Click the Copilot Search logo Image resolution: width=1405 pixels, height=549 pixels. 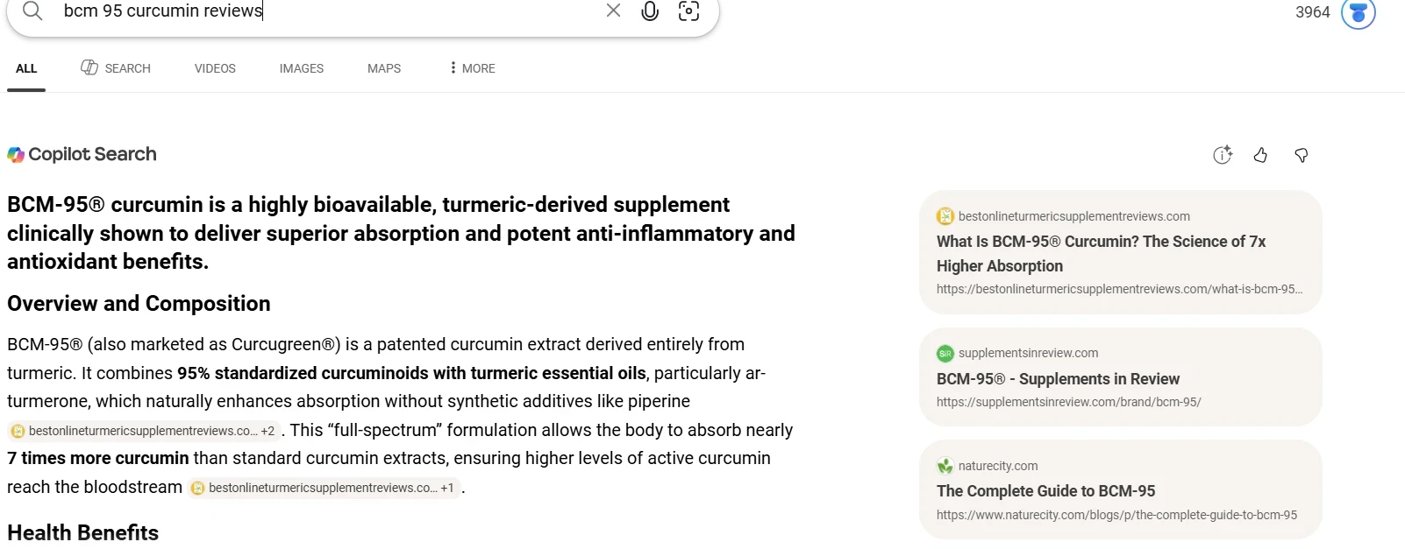pos(82,154)
